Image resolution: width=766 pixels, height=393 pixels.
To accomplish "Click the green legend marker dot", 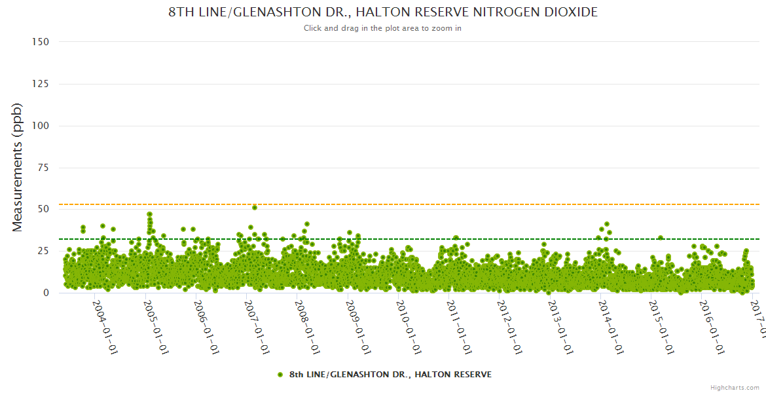I will pyautogui.click(x=280, y=375).
